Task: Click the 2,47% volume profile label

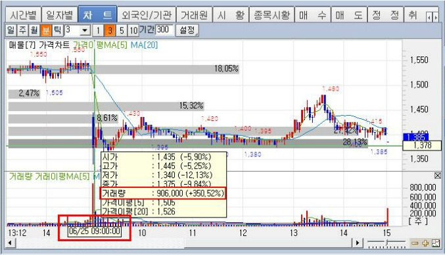Action: pos(29,93)
